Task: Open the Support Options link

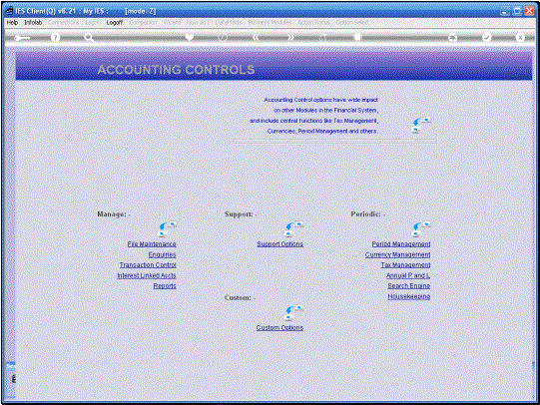Action: [280, 244]
